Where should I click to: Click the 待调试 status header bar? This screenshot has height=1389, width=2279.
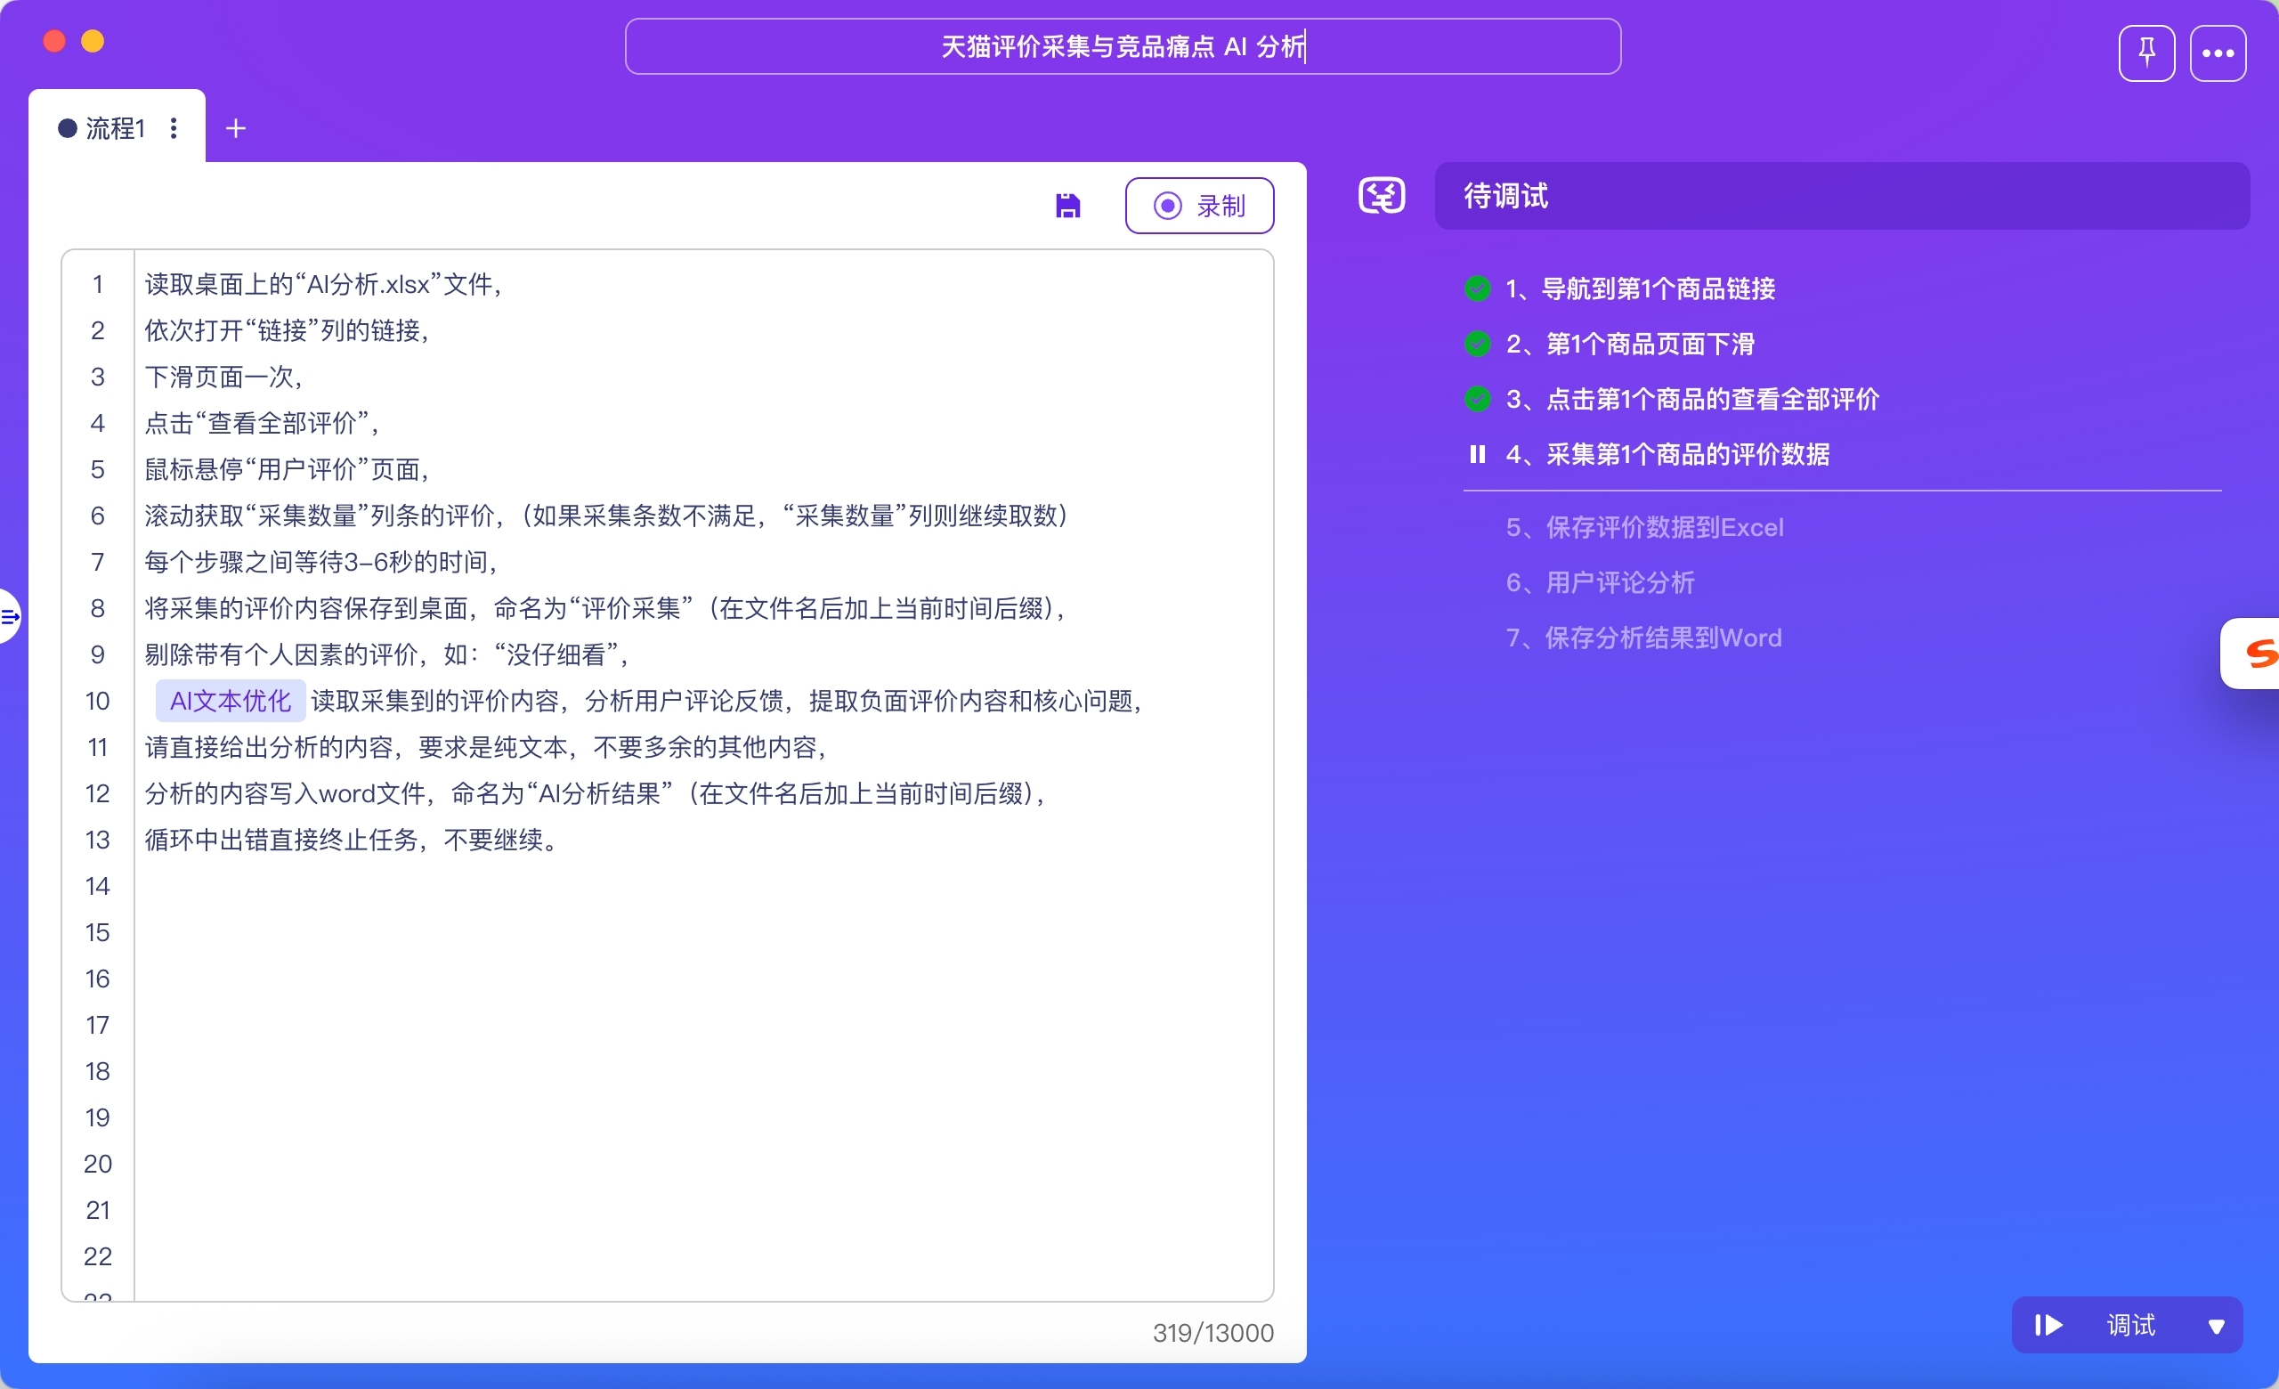pyautogui.click(x=1841, y=196)
